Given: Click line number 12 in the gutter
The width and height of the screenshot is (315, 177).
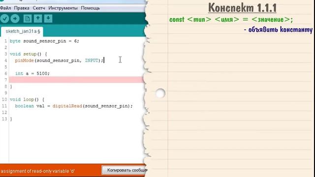Looking at the screenshot, I should point(4,113).
